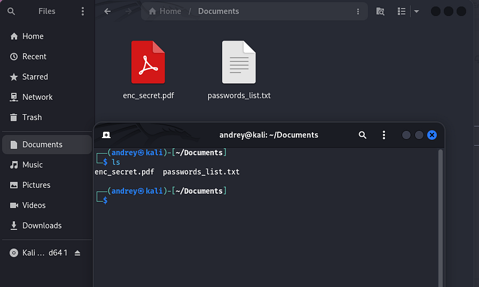Select the enc_secret.pdf file icon
The height and width of the screenshot is (287, 479).
coord(148,62)
